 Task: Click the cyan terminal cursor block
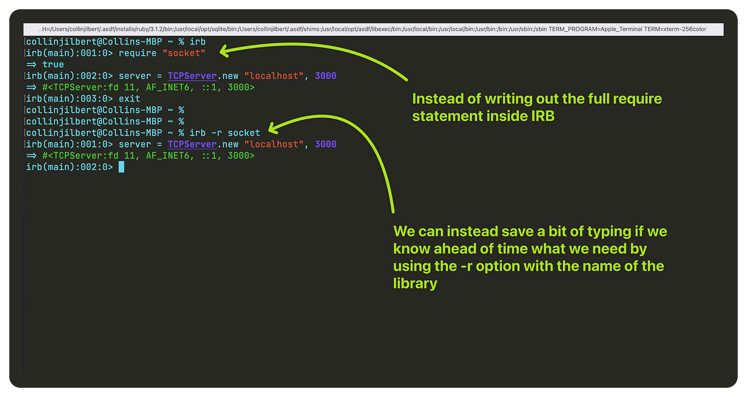point(122,167)
